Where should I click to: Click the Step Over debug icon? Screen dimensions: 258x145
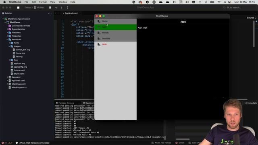pyautogui.click(x=56, y=8)
